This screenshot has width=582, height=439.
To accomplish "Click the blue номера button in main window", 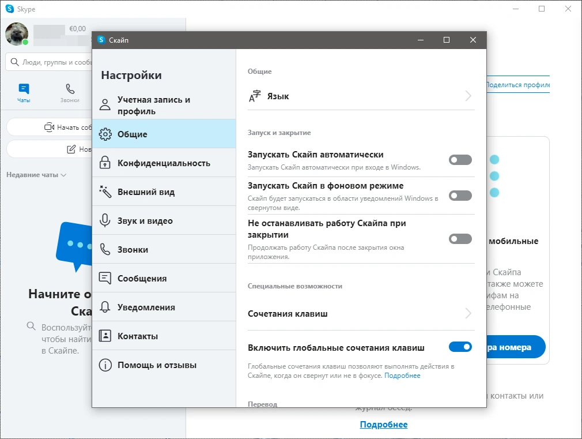I will coord(516,347).
